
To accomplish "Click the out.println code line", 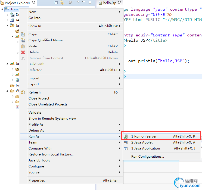I will tap(159, 61).
